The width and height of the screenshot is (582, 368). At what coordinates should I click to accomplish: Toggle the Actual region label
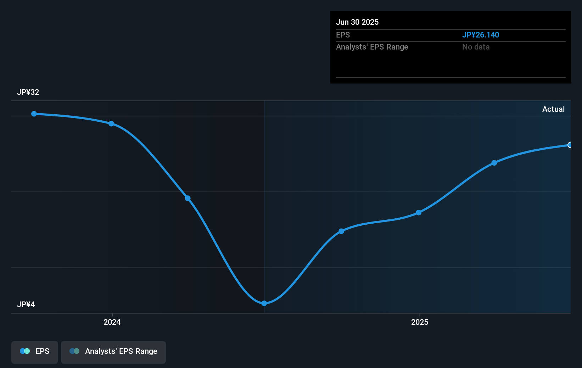click(x=553, y=109)
